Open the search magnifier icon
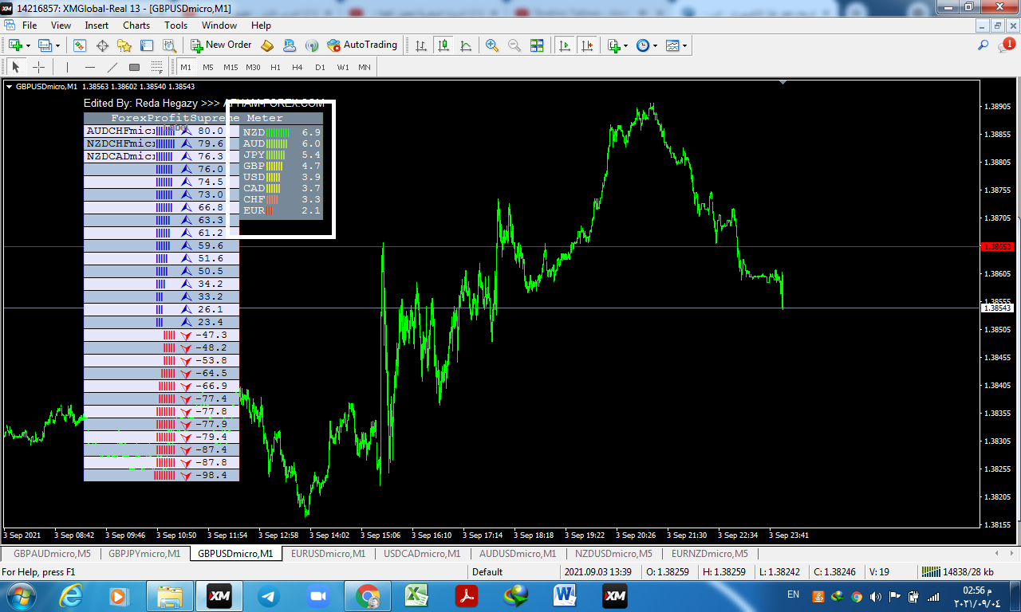 click(984, 45)
